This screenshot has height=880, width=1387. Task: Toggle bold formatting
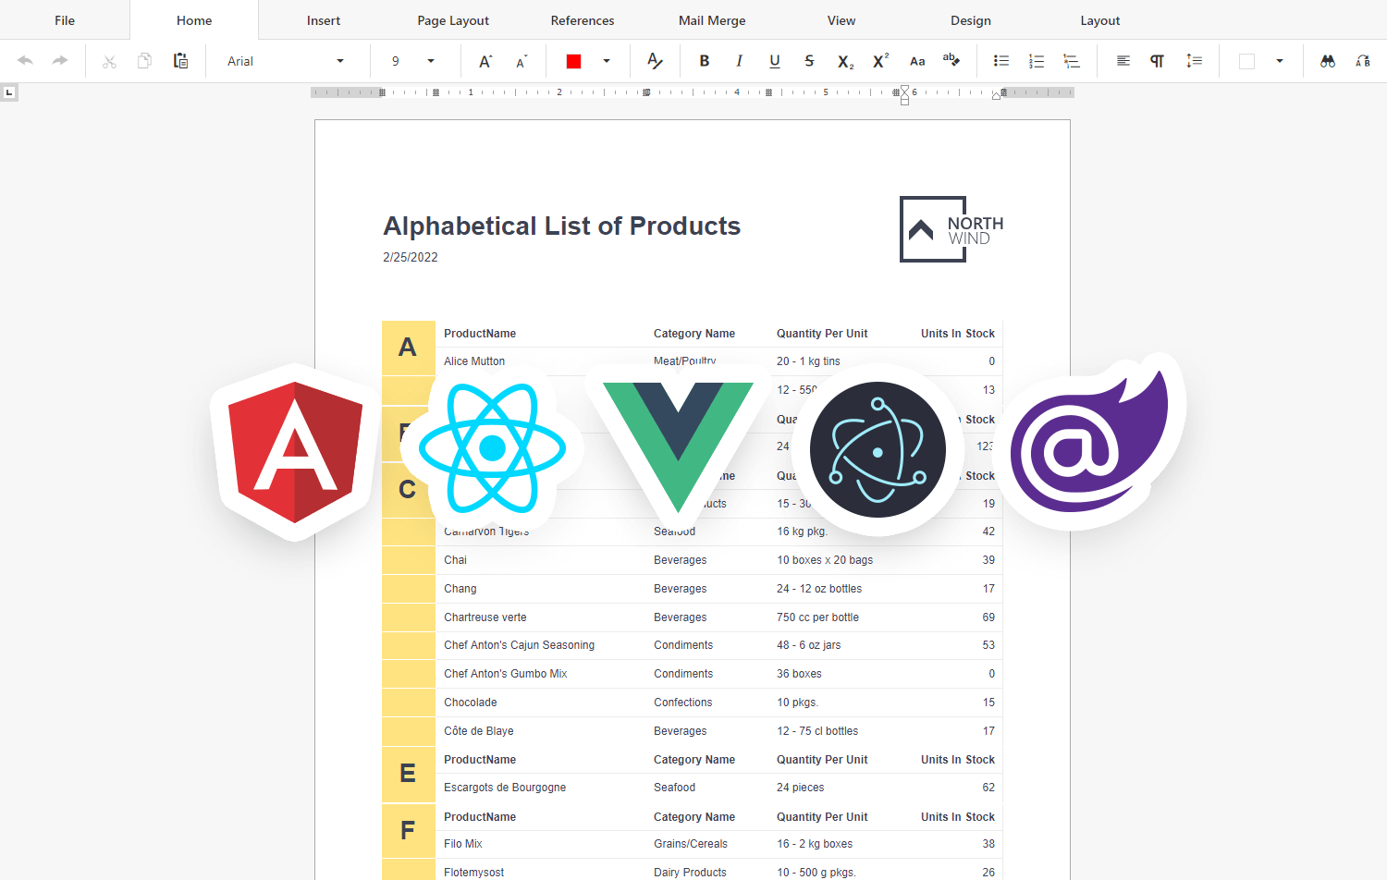click(x=705, y=61)
